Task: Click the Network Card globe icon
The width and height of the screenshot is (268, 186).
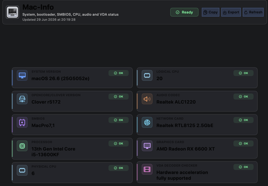Action: point(147,122)
